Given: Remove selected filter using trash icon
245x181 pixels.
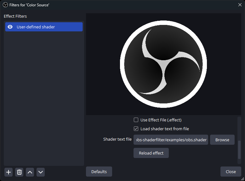Looking at the screenshot, I should coord(19,172).
